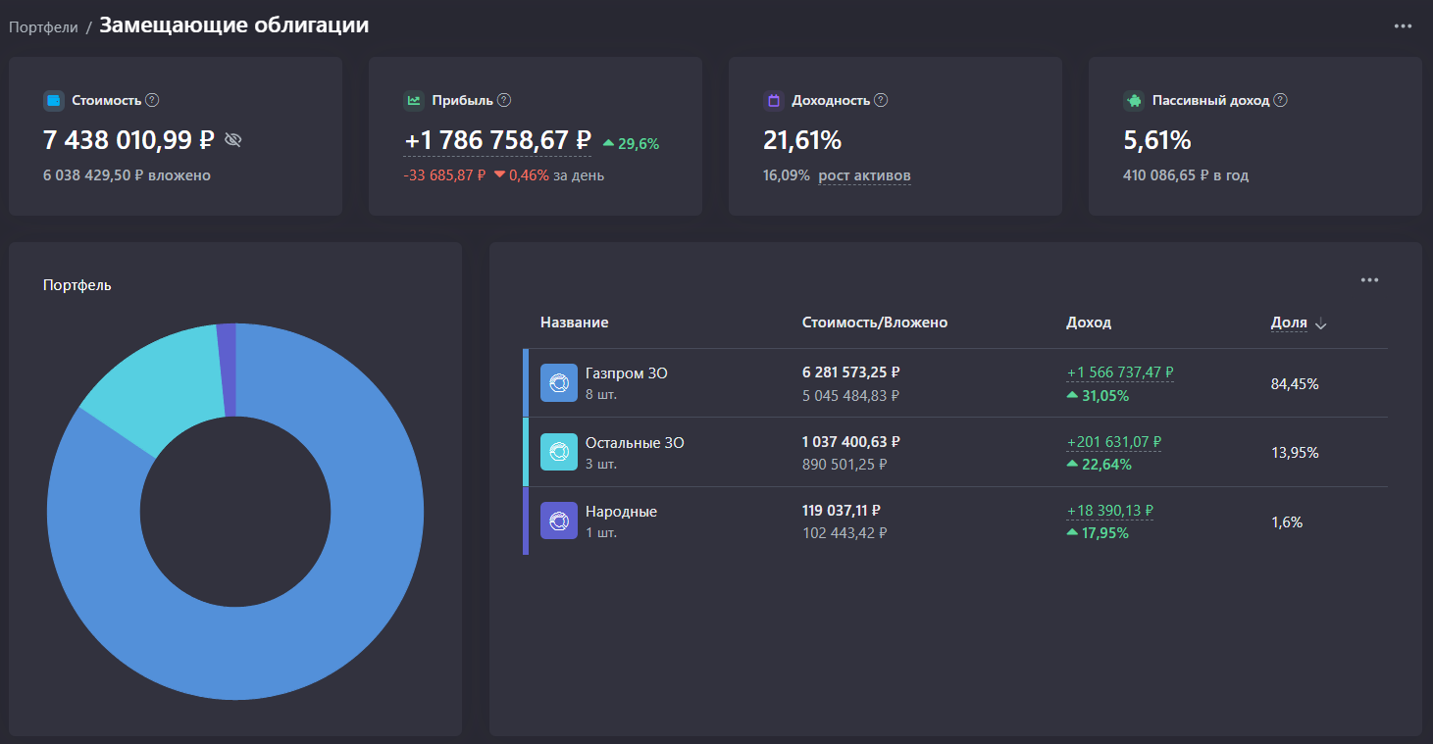Click the Название column header

(x=574, y=322)
